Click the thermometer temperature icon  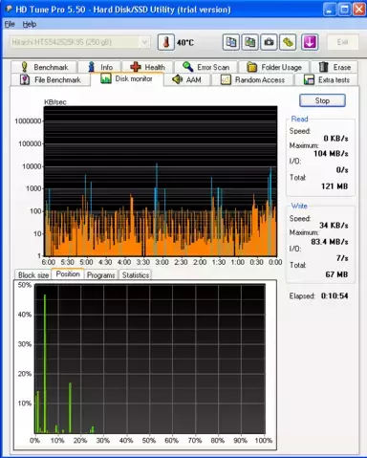(166, 42)
